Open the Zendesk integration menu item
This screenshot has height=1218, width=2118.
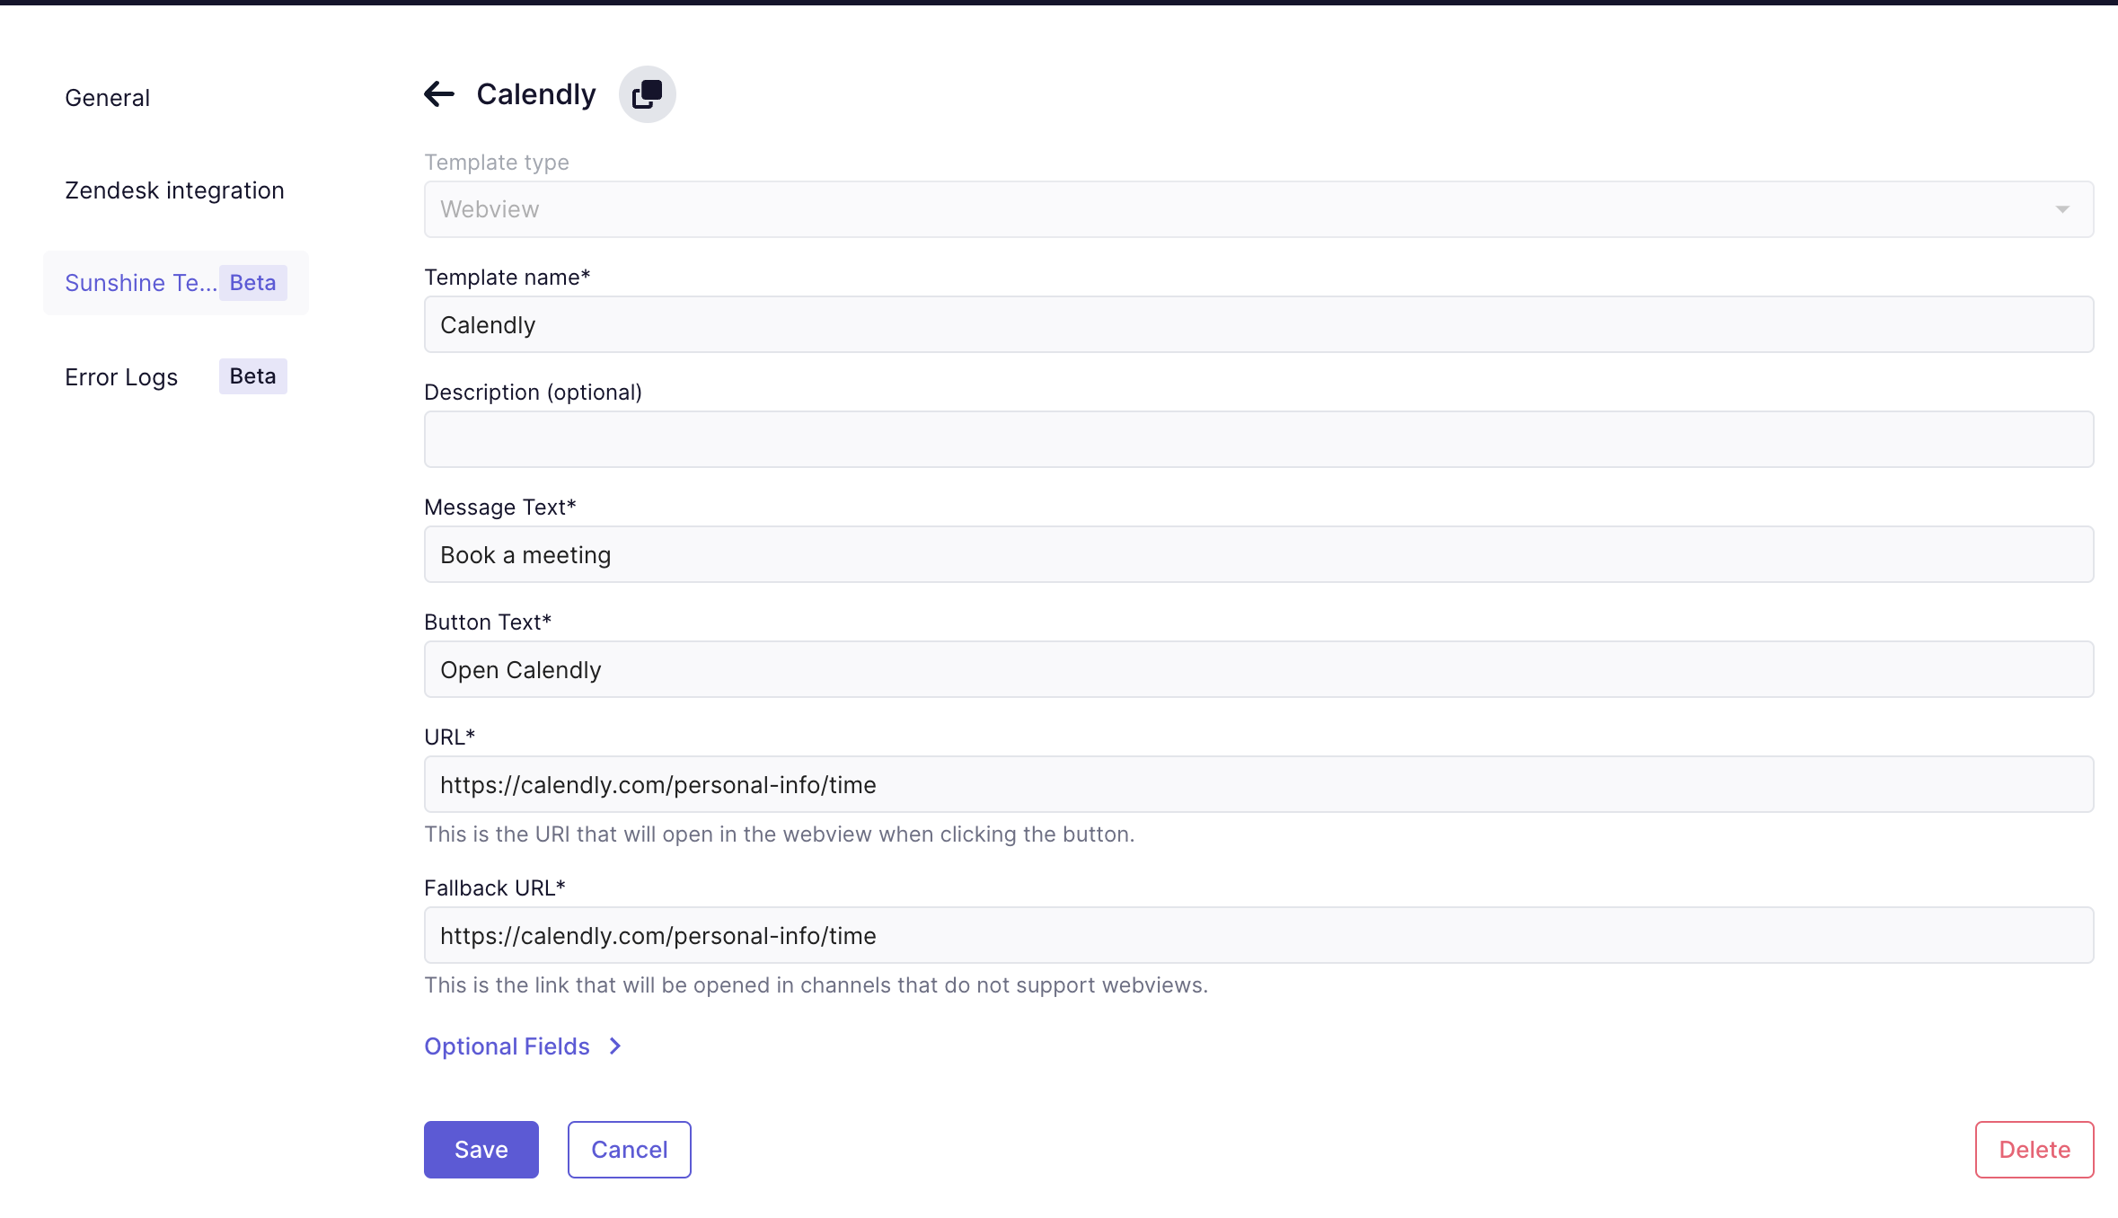pos(174,190)
